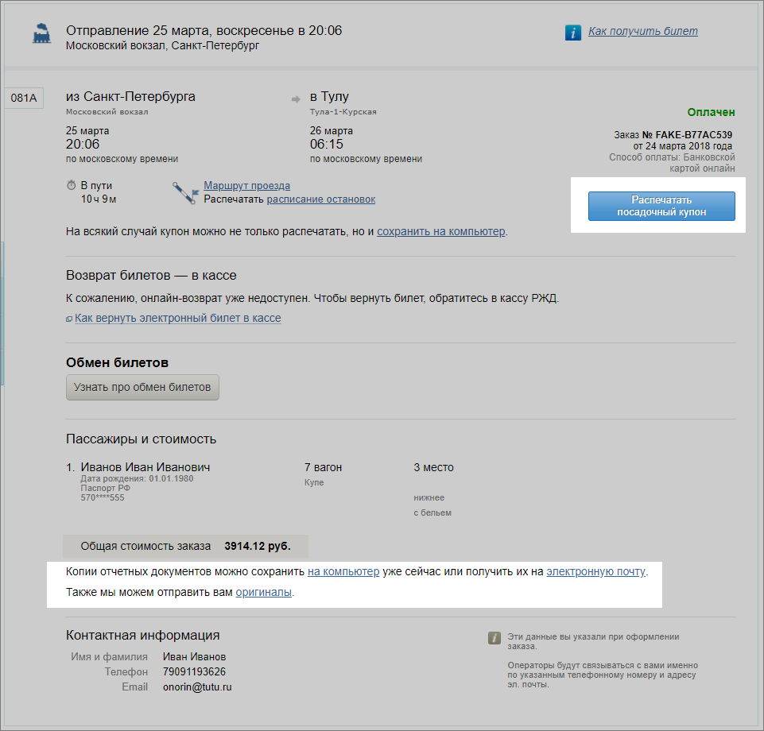Click the Возврат билетов — в кассе heading

pos(151,276)
